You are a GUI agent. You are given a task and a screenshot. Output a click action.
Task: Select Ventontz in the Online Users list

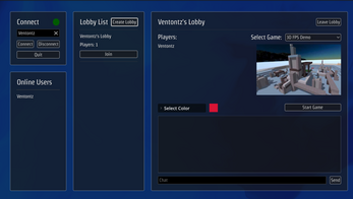[x=25, y=97]
